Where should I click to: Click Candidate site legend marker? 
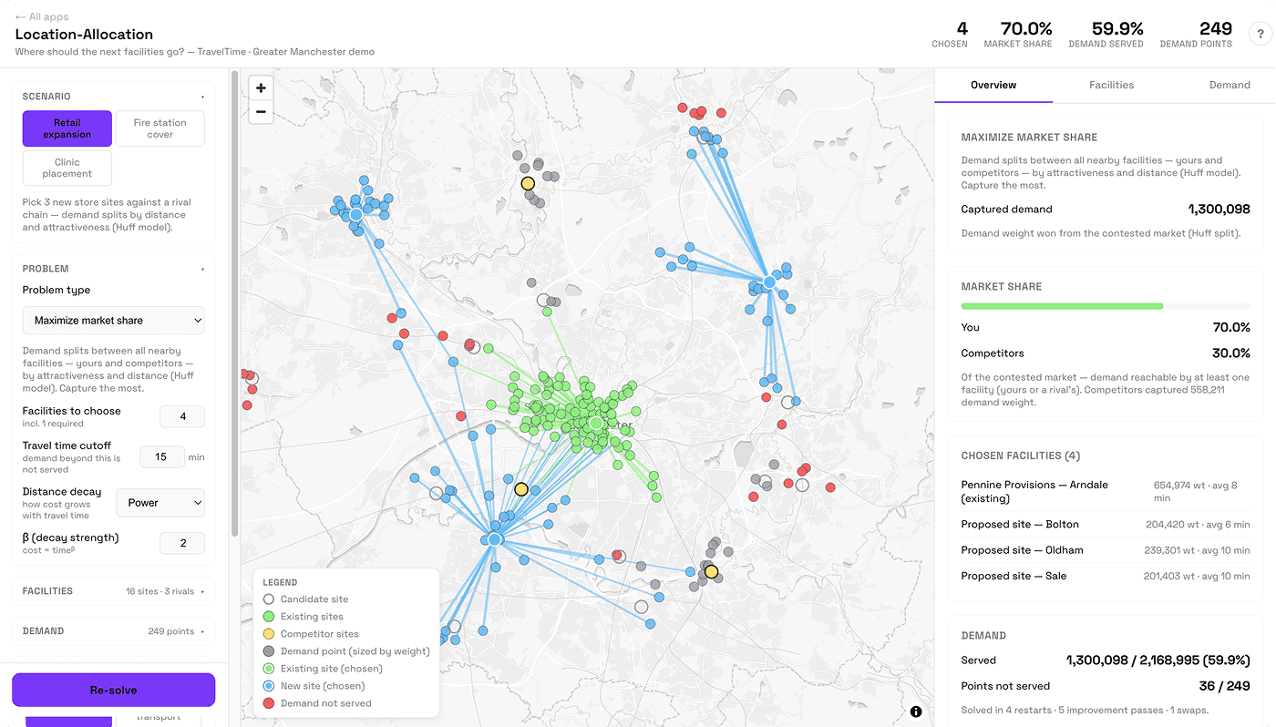268,599
